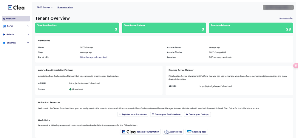Click the Portal sidebar icon
Image resolution: width=298 pixels, height=138 pixels.
click(x=4, y=26)
